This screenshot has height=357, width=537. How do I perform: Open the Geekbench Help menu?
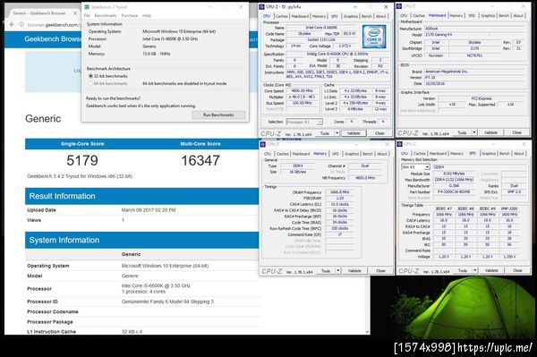[x=147, y=16]
